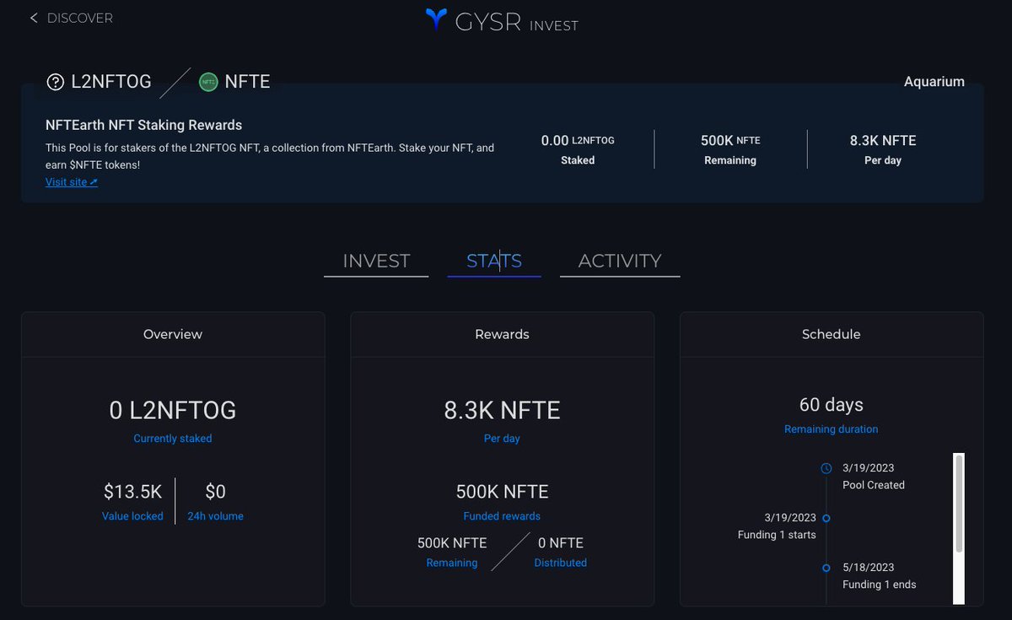Screen dimensions: 1012x620
Task: Click the Distributed label
Action: [x=561, y=563]
